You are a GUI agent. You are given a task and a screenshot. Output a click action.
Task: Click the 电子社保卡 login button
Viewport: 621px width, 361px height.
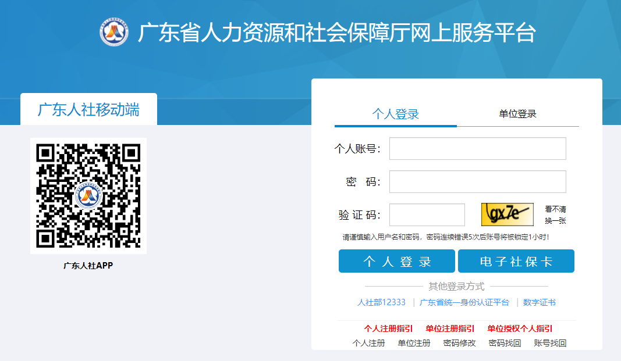516,261
